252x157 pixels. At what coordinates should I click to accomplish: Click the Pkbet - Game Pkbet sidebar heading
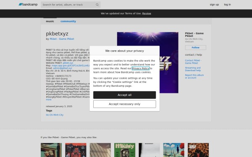click(194, 35)
